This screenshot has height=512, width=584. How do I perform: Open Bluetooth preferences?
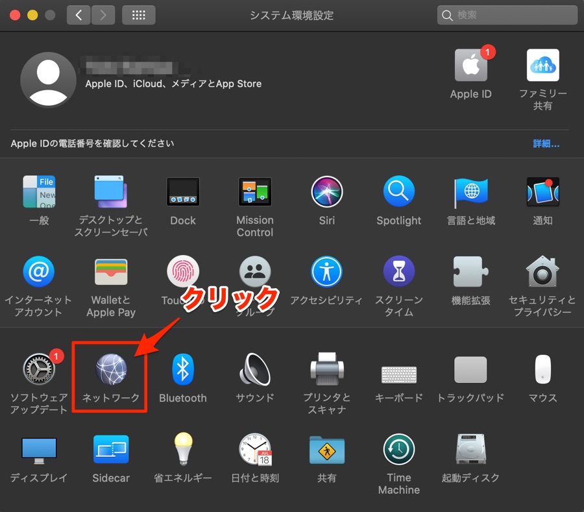pyautogui.click(x=183, y=369)
